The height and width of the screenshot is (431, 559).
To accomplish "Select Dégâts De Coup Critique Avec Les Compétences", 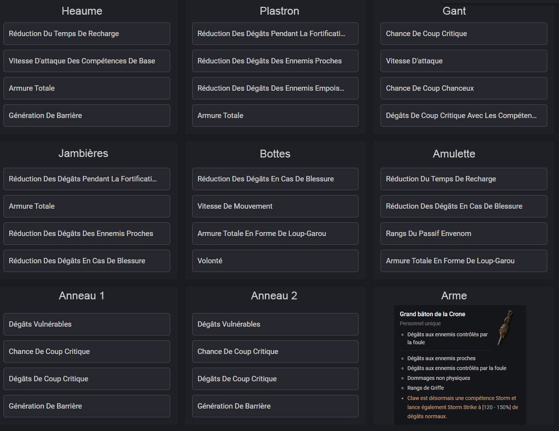I will point(463,116).
